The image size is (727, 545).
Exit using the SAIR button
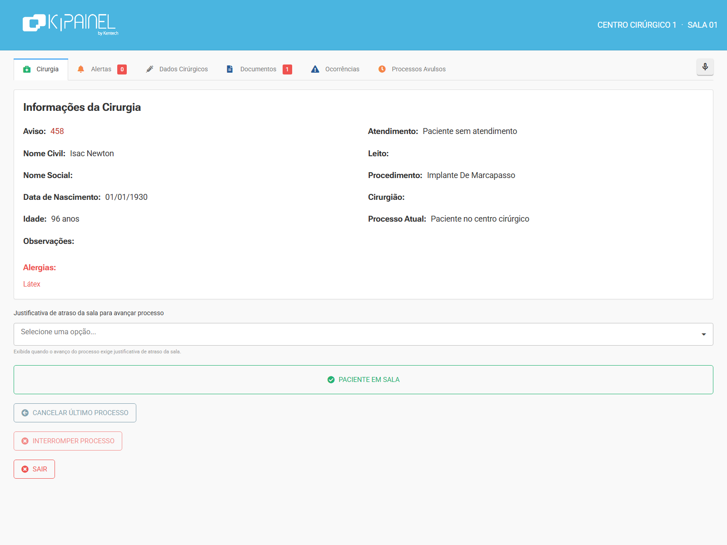pyautogui.click(x=34, y=469)
